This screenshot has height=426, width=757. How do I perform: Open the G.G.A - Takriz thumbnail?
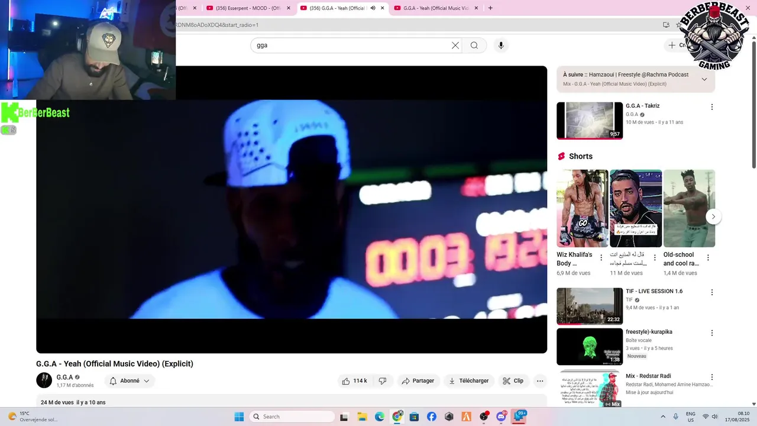coord(589,121)
